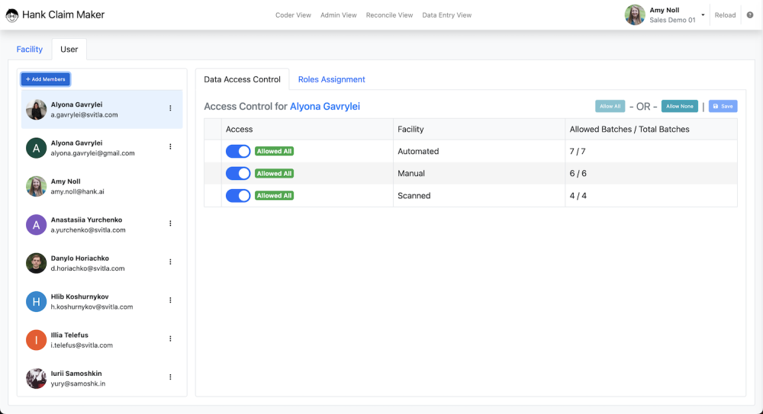Click the Allow None button

(x=679, y=106)
